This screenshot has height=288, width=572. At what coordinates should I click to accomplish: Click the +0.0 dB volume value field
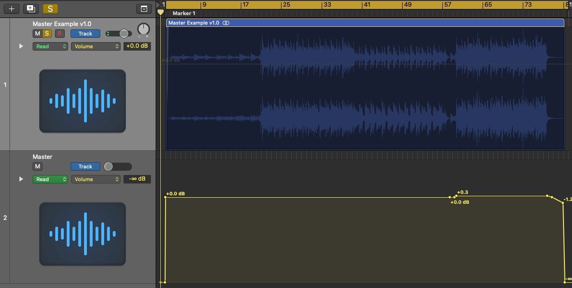click(137, 46)
